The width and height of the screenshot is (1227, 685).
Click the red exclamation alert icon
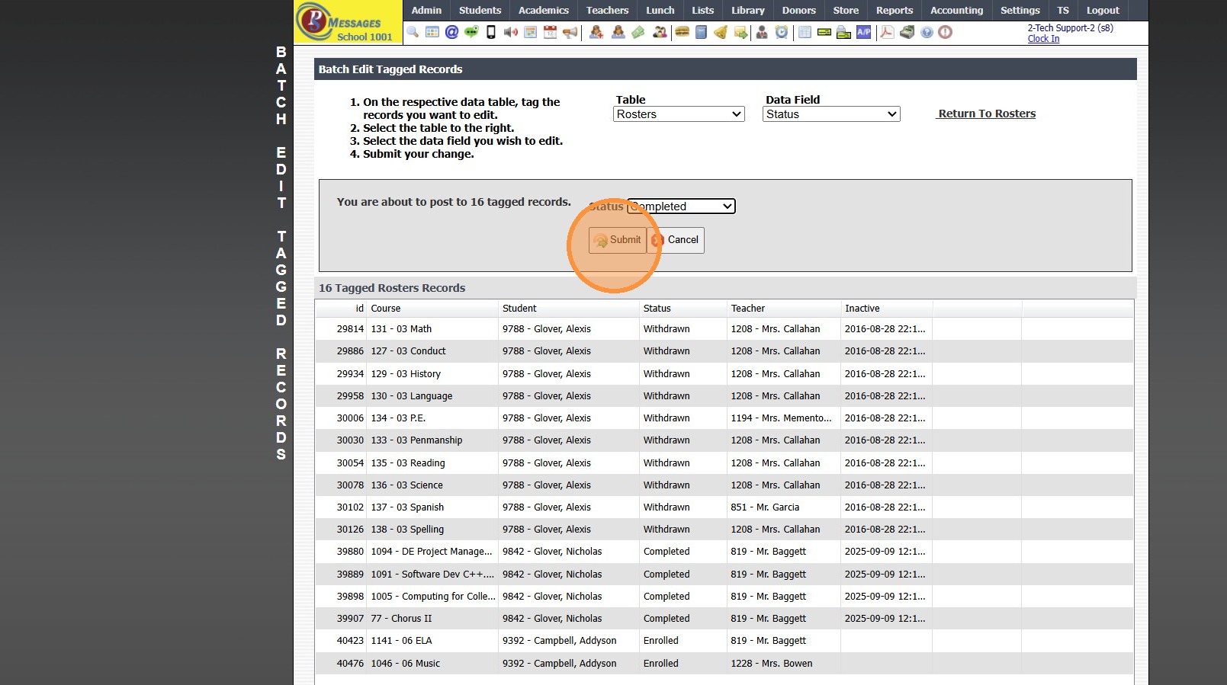coord(946,32)
